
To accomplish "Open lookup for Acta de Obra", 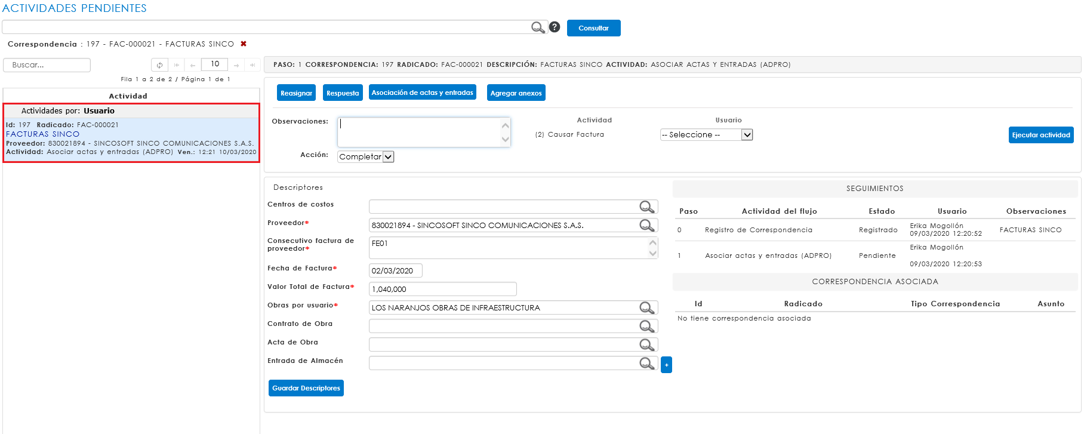I will tap(647, 344).
